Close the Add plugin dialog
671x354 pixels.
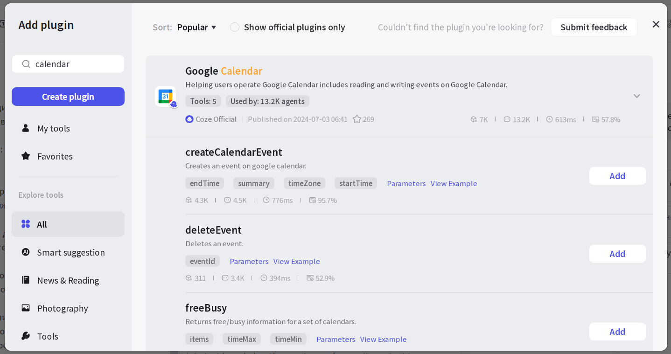tap(656, 24)
